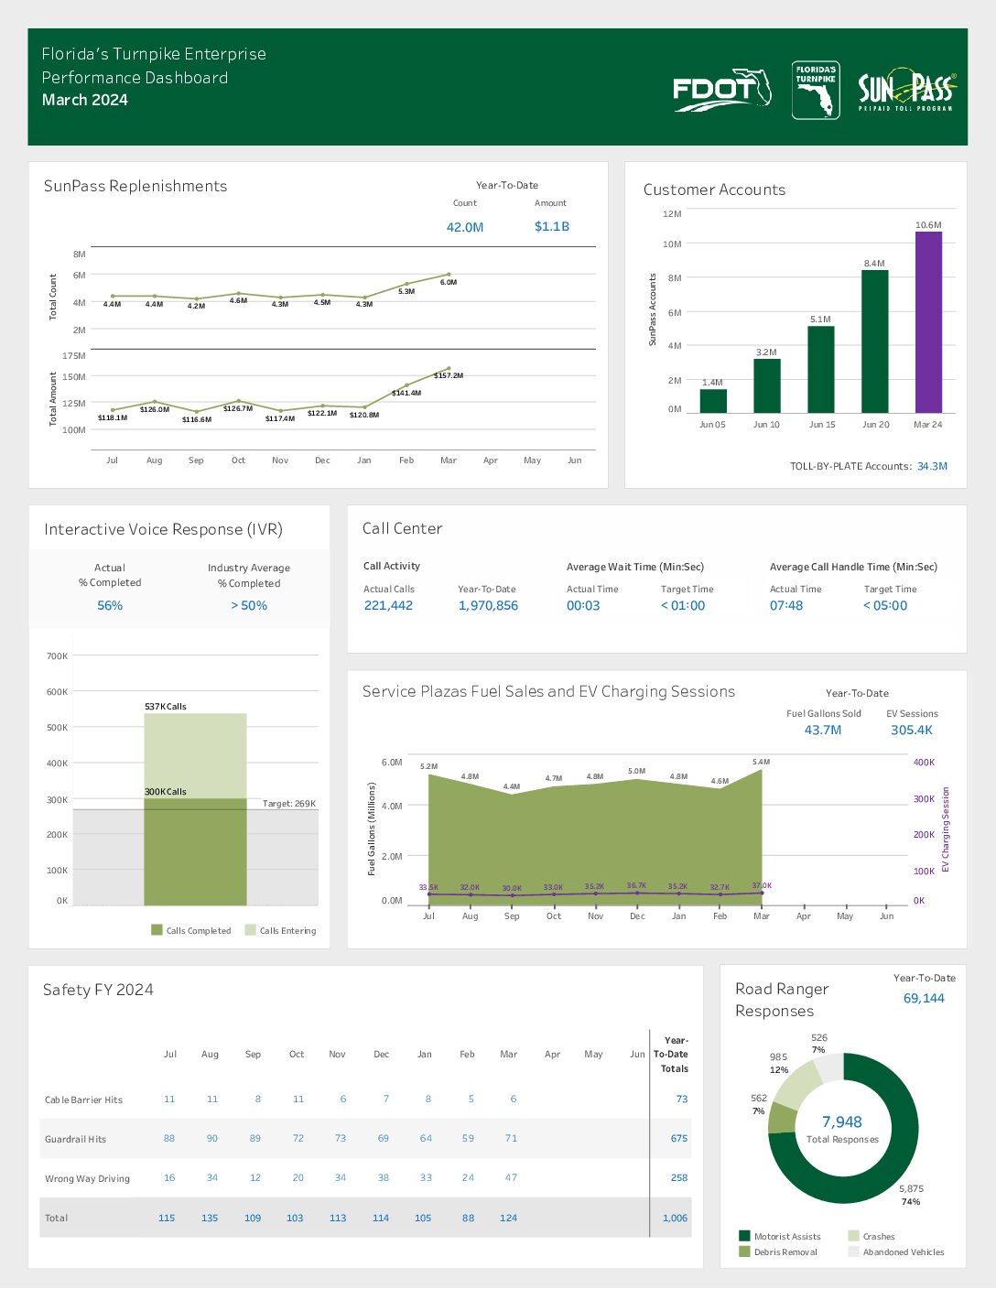Click the Interactive Voice Response (IVR) title

[163, 529]
